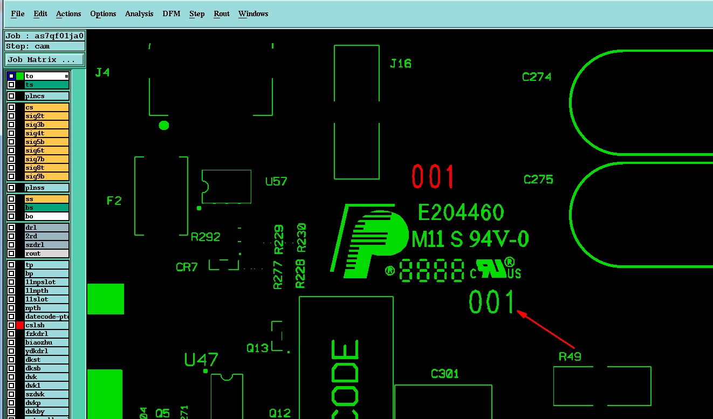The height and width of the screenshot is (419, 713).
Task: Select the sig6t layer name
Action: click(47, 150)
